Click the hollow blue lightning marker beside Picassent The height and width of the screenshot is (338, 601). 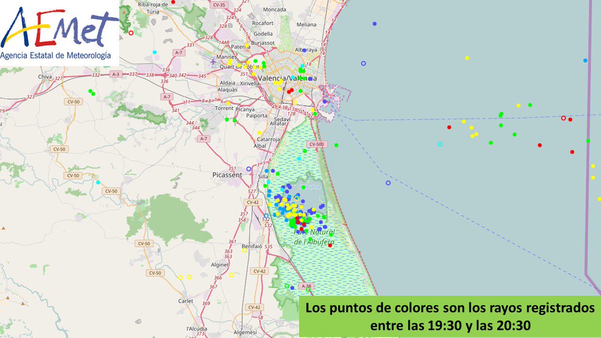click(248, 169)
